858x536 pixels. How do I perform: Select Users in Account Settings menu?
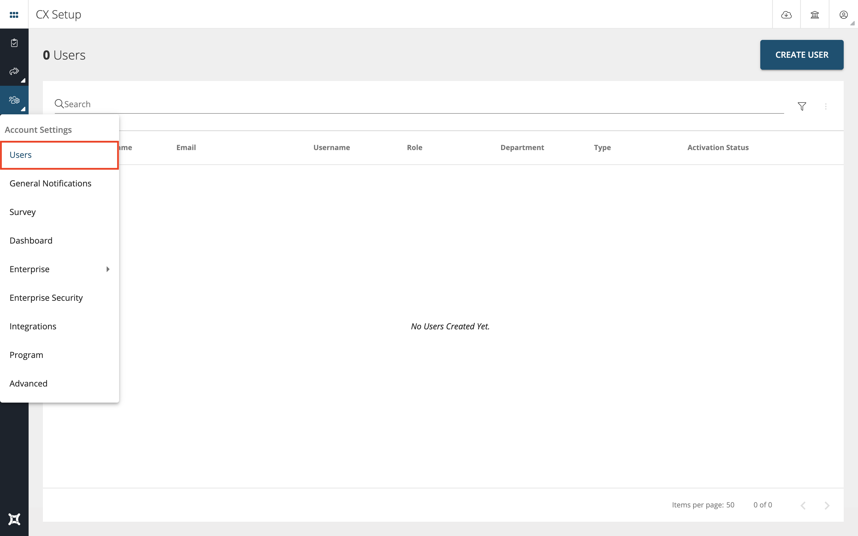59,155
